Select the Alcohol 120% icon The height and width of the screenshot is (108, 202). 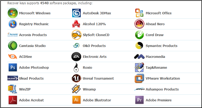pyautogui.click(x=76, y=24)
